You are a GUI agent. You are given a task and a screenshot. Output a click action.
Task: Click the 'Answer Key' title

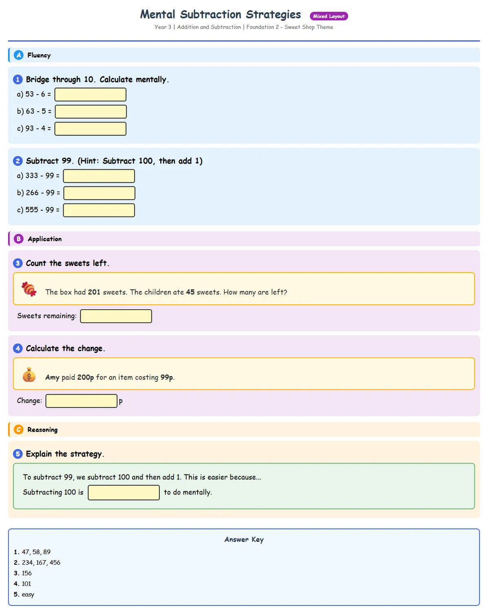tap(244, 539)
